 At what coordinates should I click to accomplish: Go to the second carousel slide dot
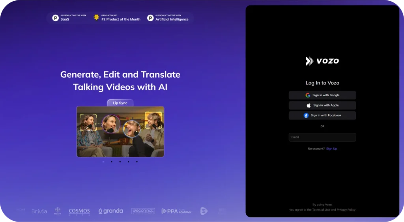(x=112, y=162)
